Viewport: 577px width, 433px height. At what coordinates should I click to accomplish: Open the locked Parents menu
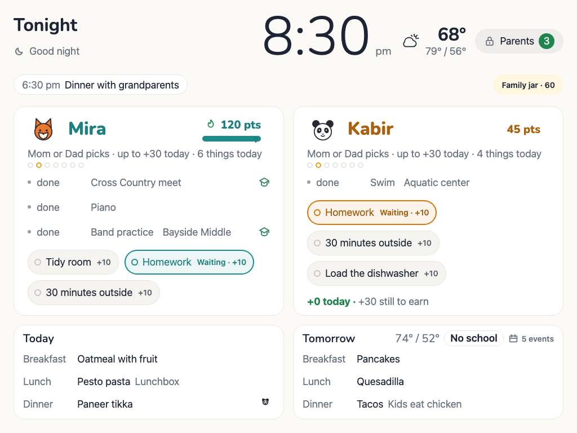519,41
